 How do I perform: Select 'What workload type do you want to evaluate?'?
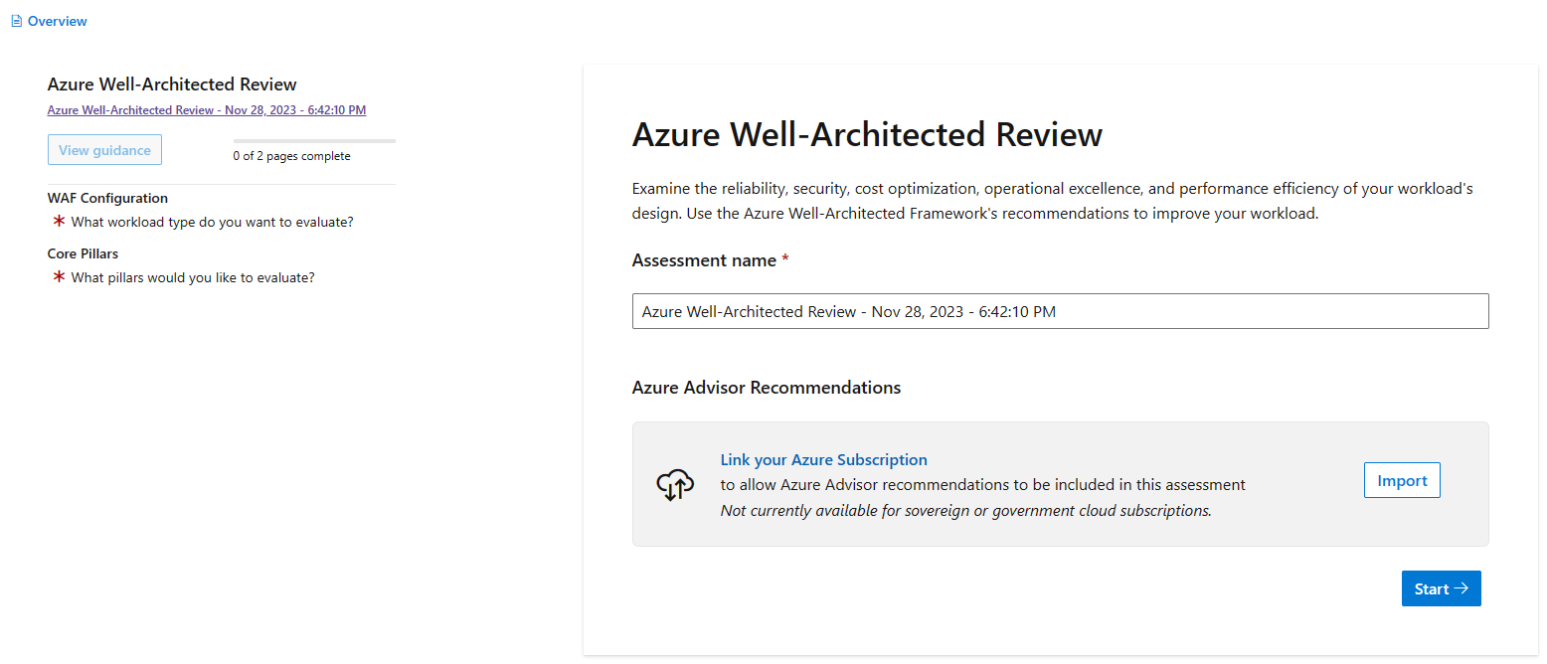click(x=212, y=222)
